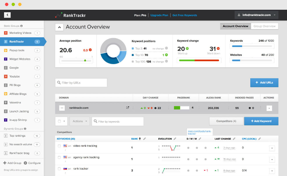Check the rank tracker keyword checkbox
287x176 pixels.
click(x=59, y=169)
